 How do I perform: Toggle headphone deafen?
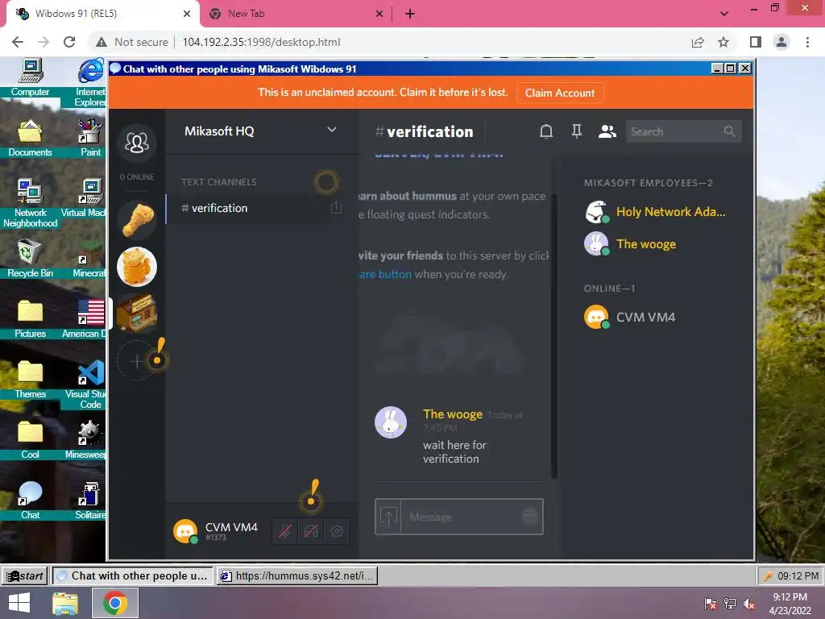(x=311, y=531)
